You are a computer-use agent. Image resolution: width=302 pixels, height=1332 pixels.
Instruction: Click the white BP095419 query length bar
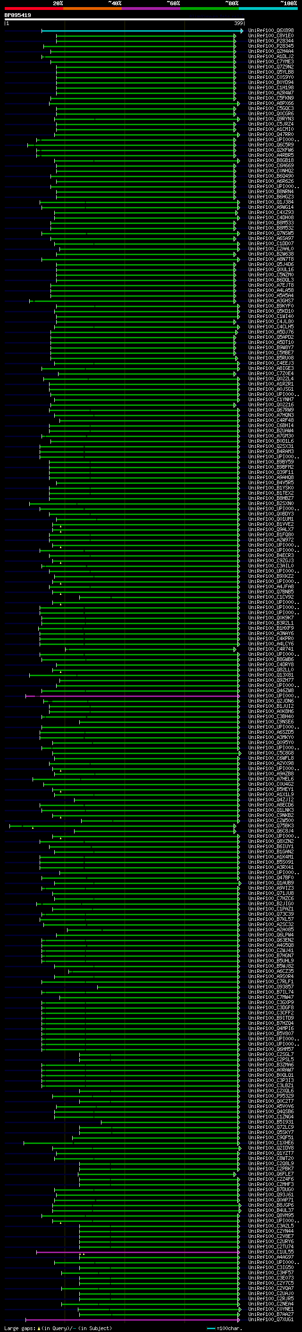124,20
